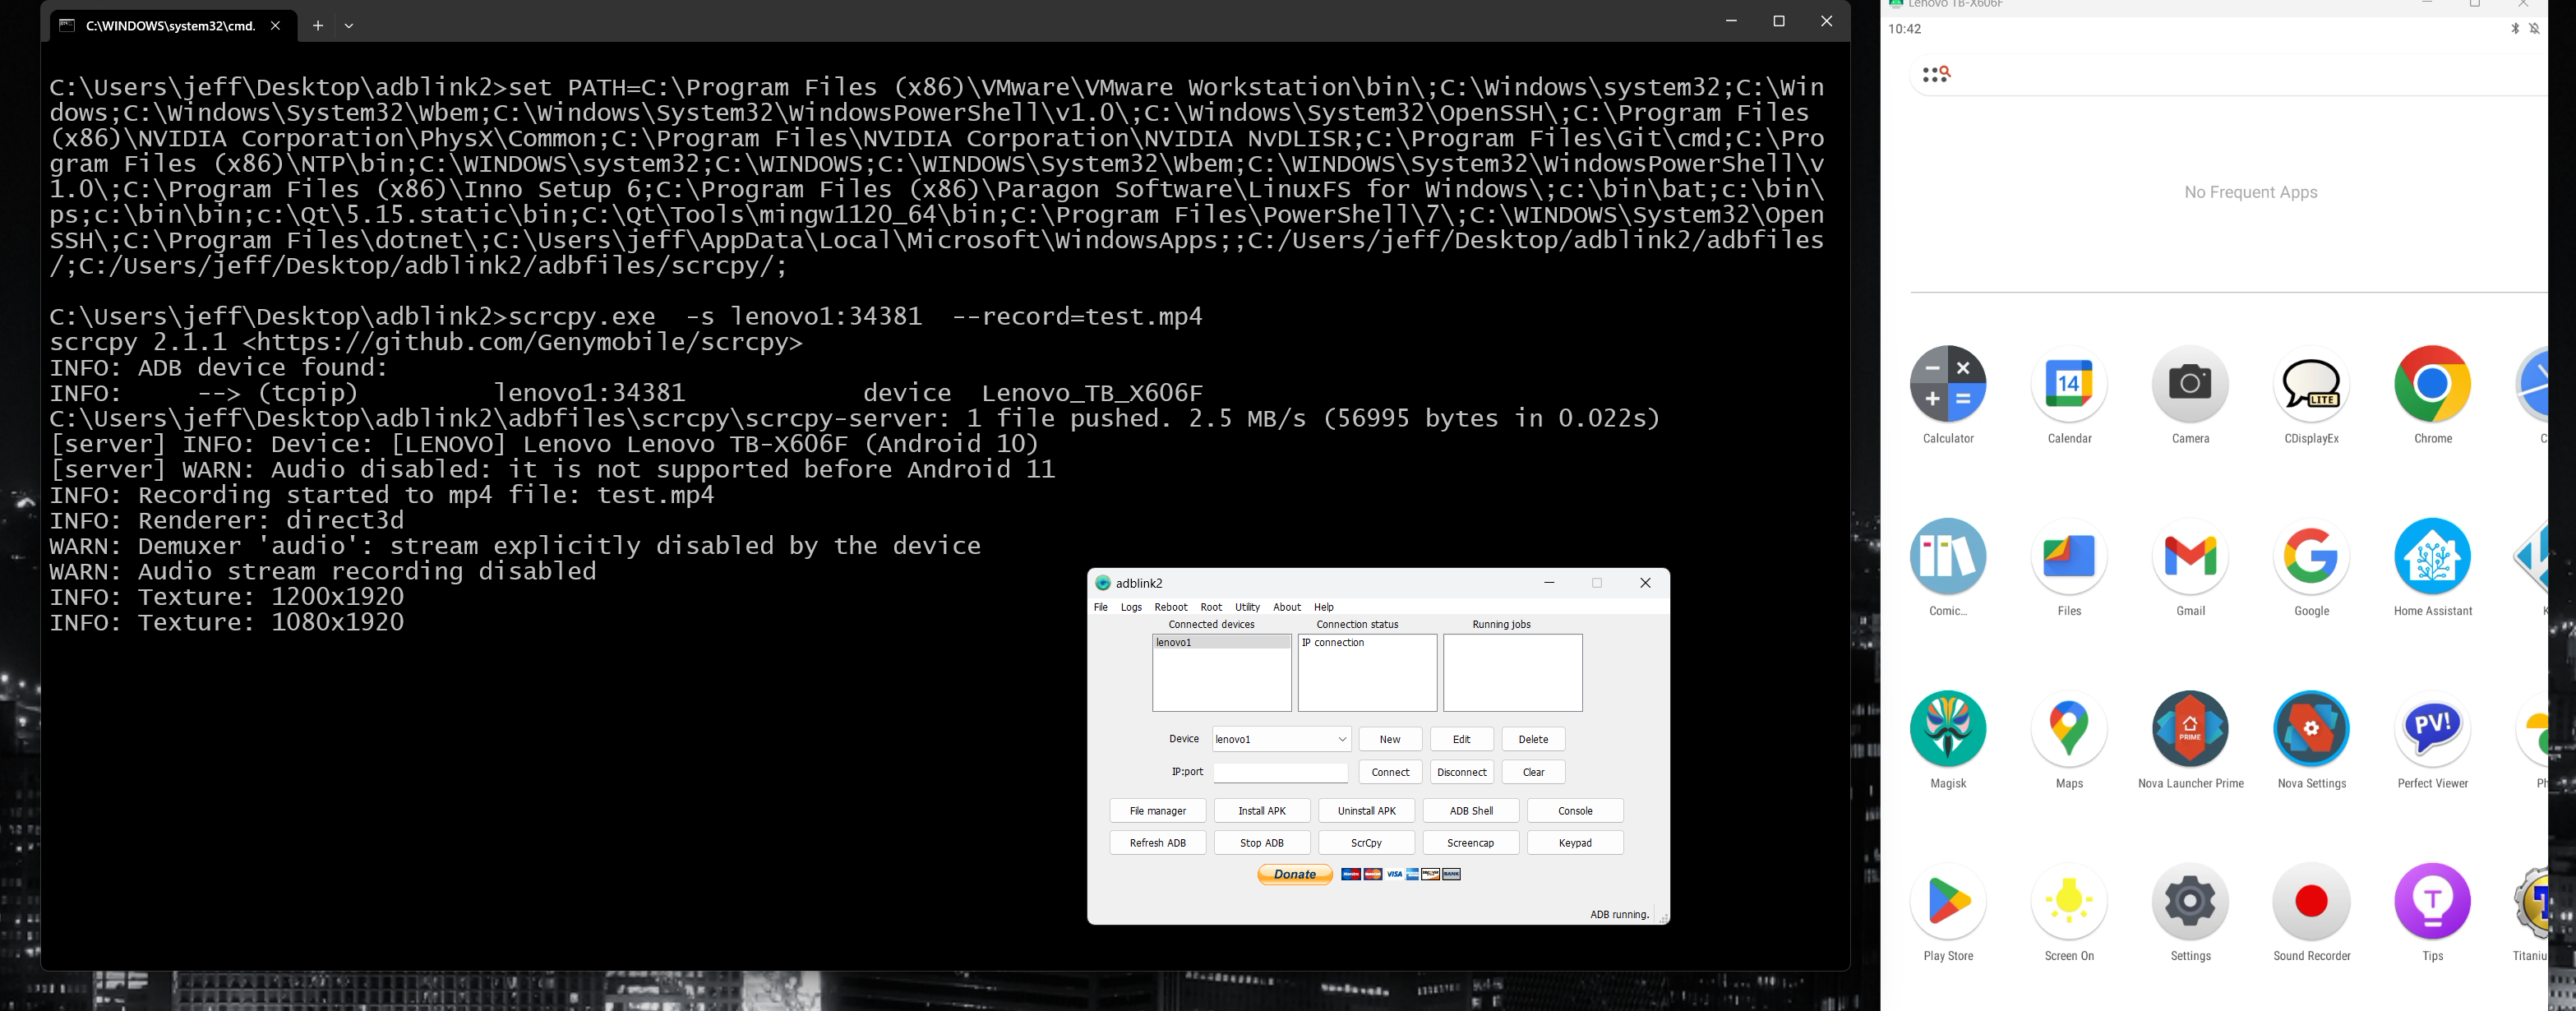Click the Stop ADB button
Screen dimensions: 2576x1011
(x=1262, y=843)
